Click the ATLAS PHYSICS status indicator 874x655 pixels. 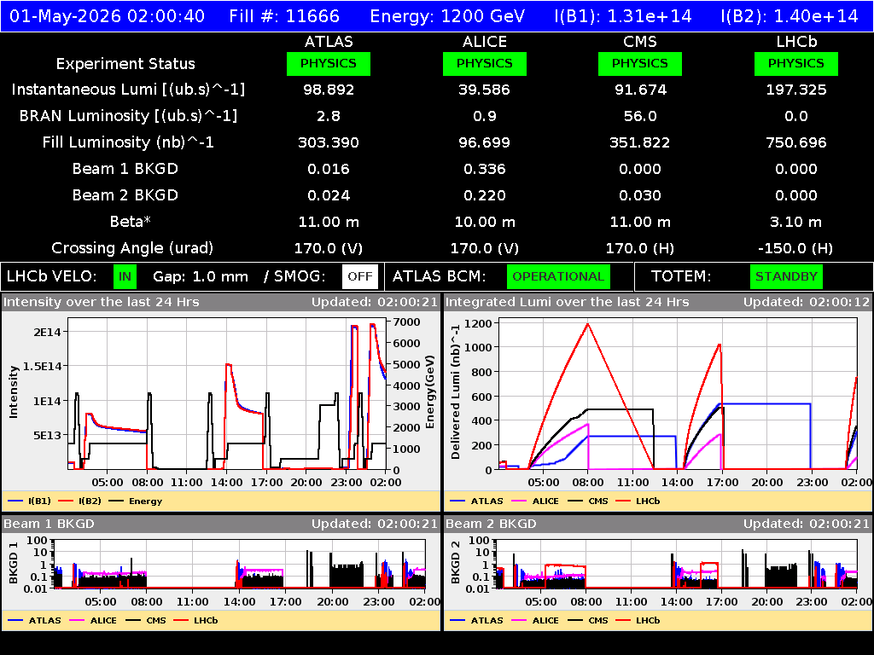pyautogui.click(x=329, y=63)
